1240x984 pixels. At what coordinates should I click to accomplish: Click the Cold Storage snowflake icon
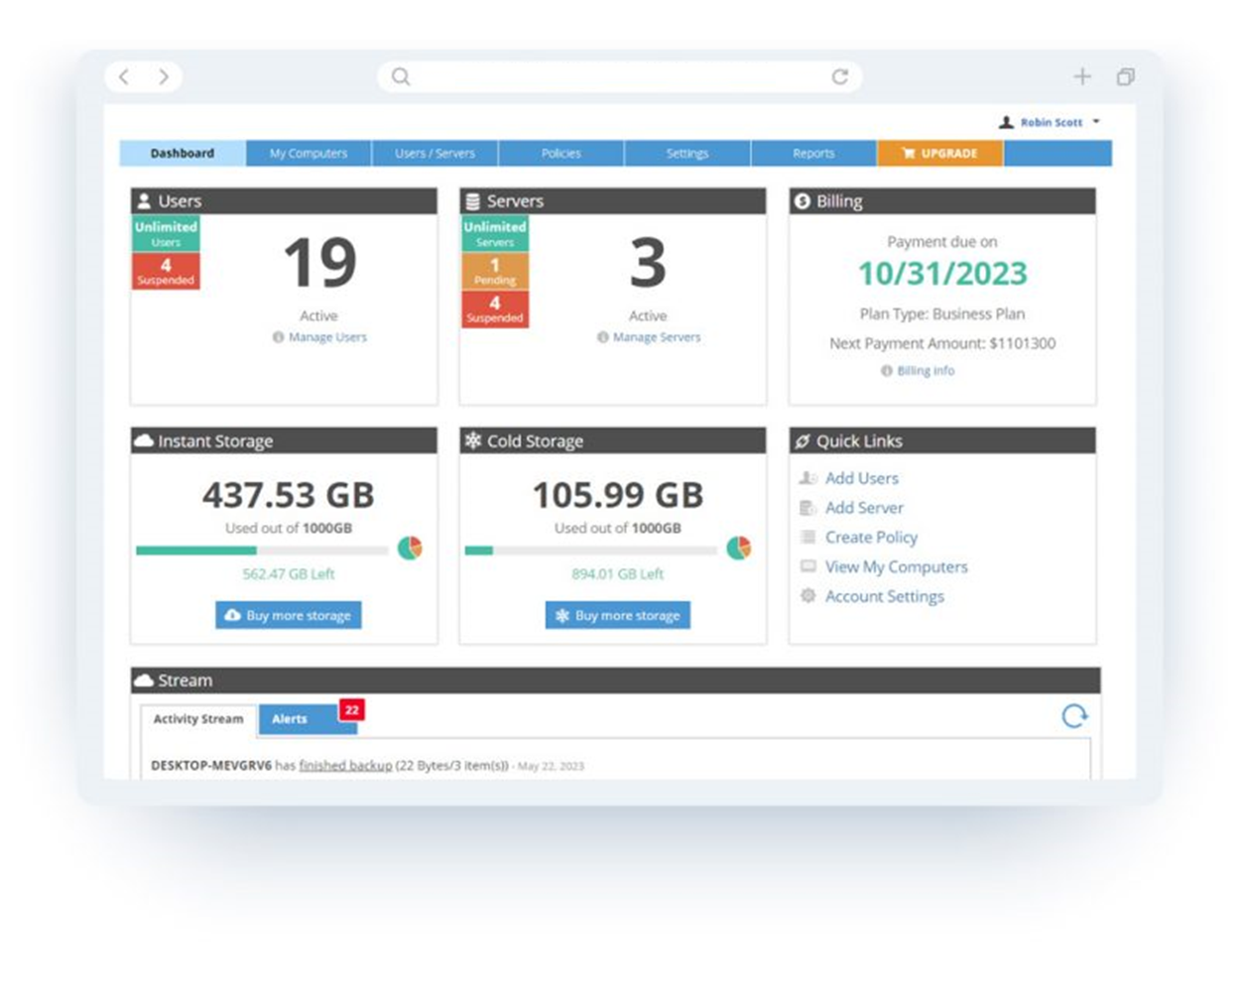473,440
